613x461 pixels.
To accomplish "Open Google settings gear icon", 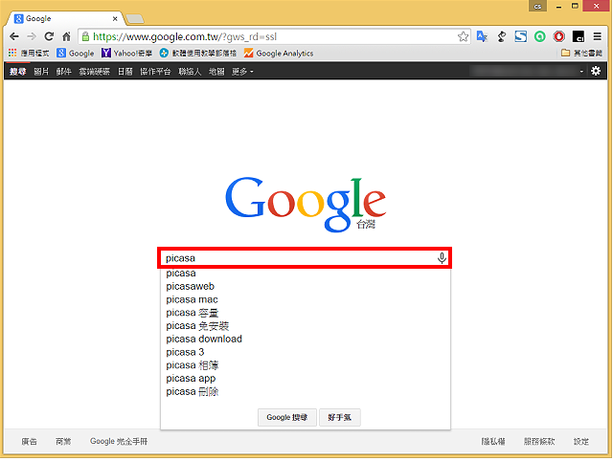I will pos(596,71).
